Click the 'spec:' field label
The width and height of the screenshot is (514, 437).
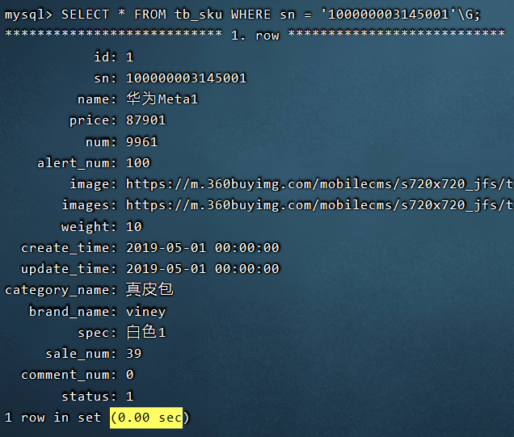pyautogui.click(x=97, y=333)
